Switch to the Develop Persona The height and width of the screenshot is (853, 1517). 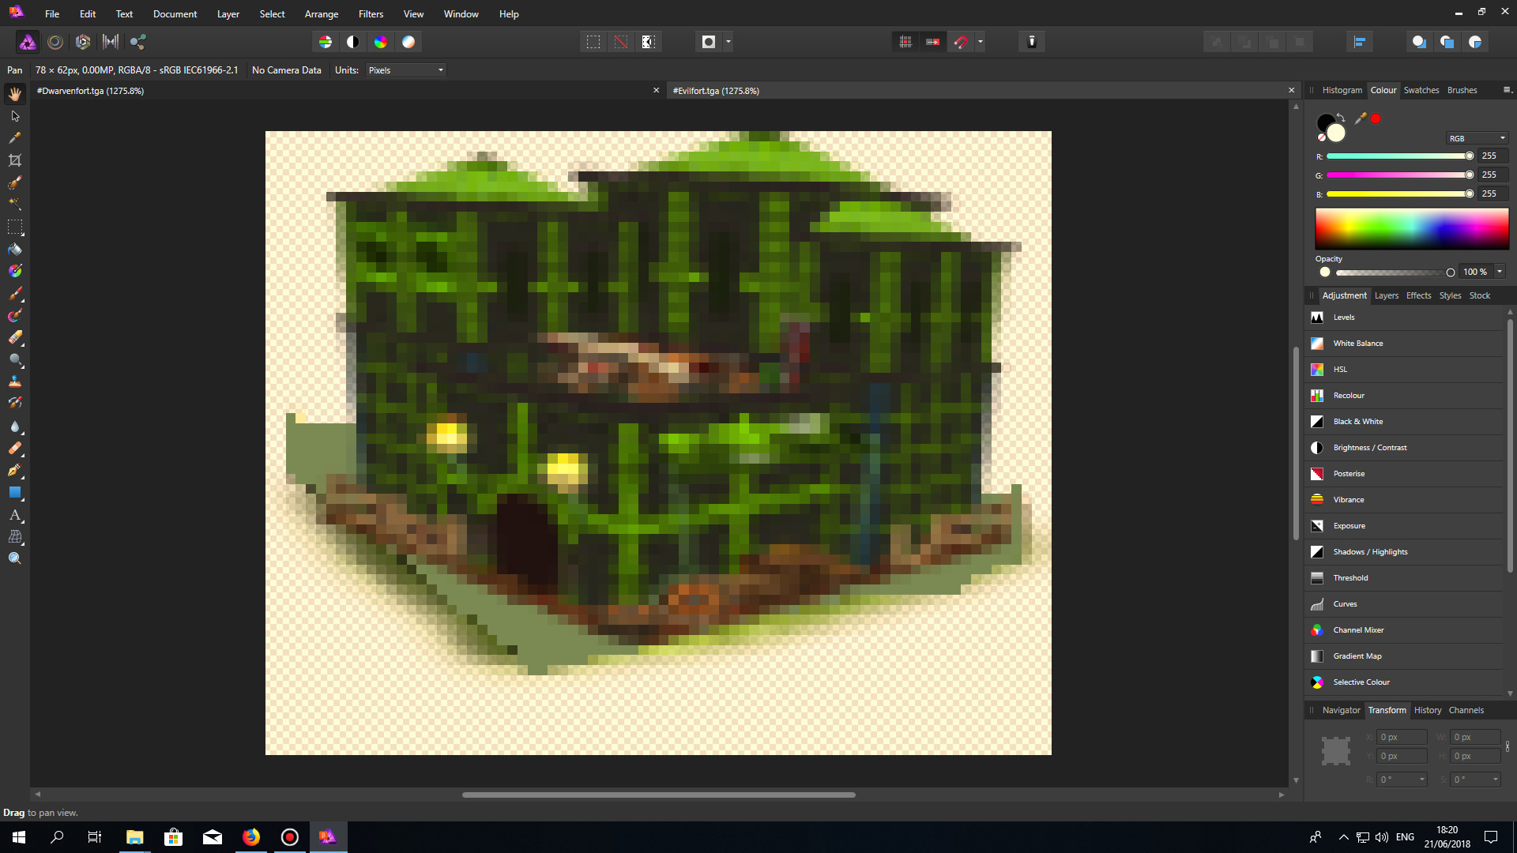(83, 42)
